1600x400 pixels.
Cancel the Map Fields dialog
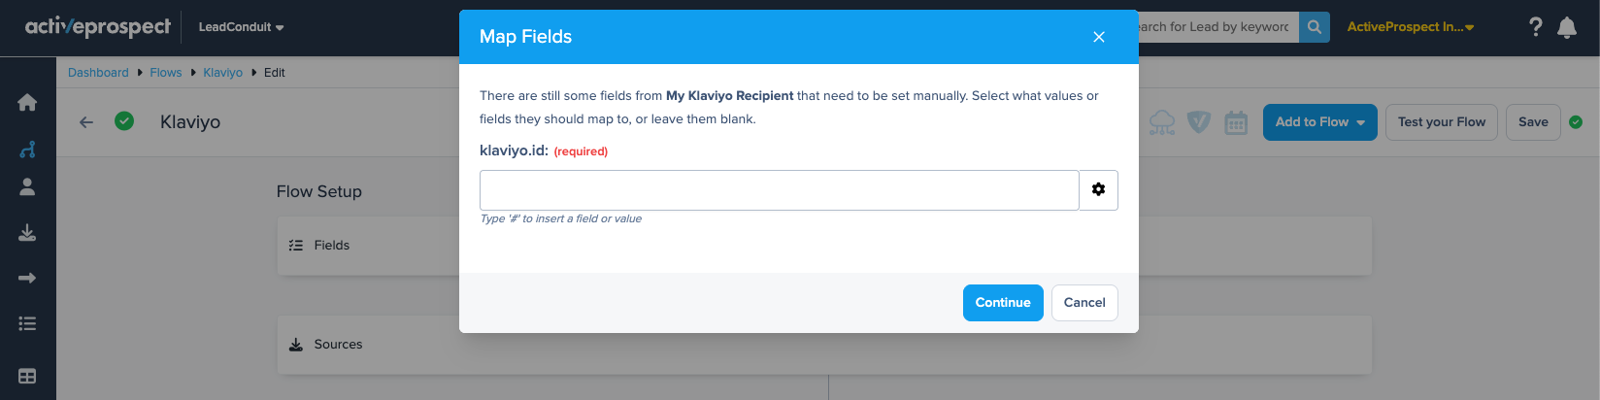point(1084,303)
